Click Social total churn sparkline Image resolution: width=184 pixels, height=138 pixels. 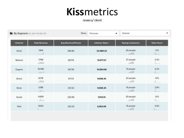pyautogui.click(x=157, y=100)
